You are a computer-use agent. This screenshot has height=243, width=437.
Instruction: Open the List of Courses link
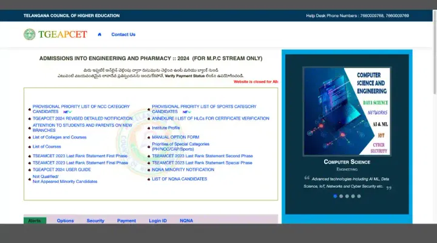pos(47,146)
